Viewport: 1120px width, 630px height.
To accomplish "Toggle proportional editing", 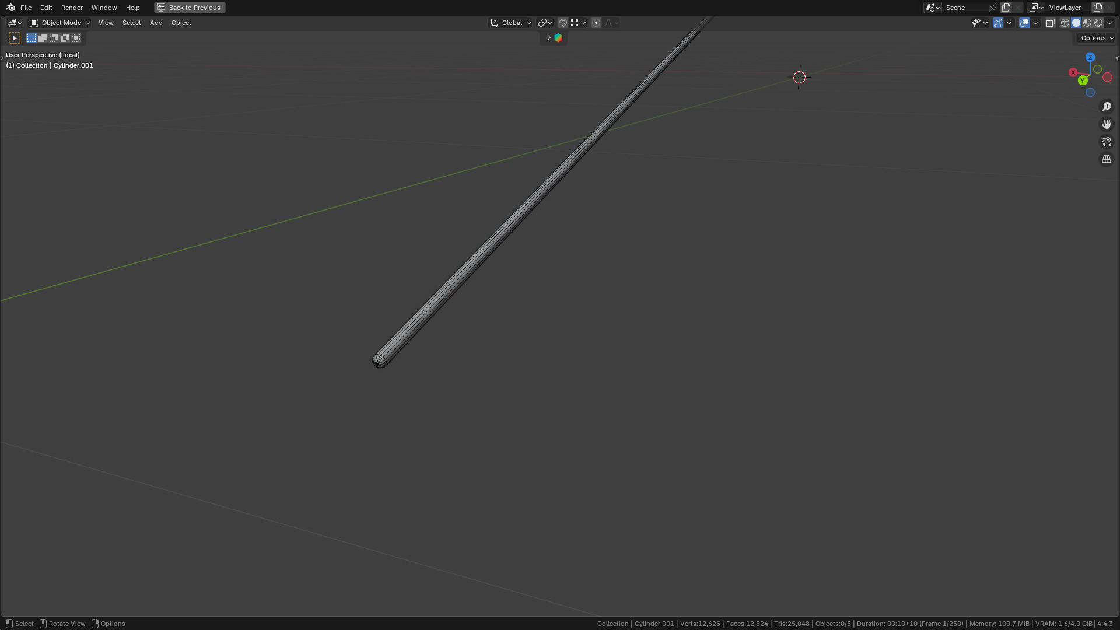I will tap(596, 23).
